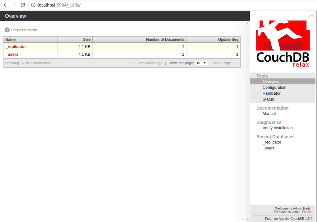The height and width of the screenshot is (222, 317).
Task: Click the browser reload icon
Action: [23, 5]
